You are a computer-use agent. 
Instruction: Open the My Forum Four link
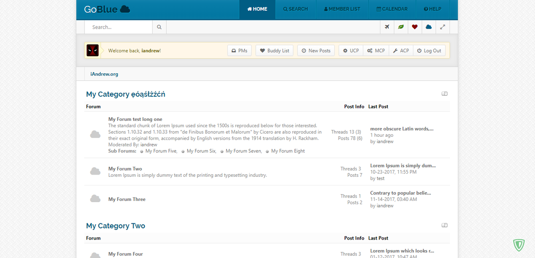coord(125,254)
